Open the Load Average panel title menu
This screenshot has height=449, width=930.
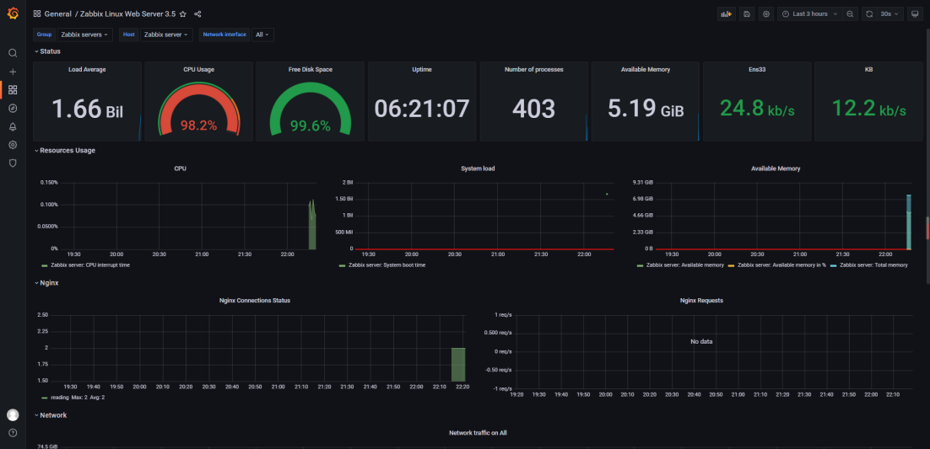(x=87, y=69)
